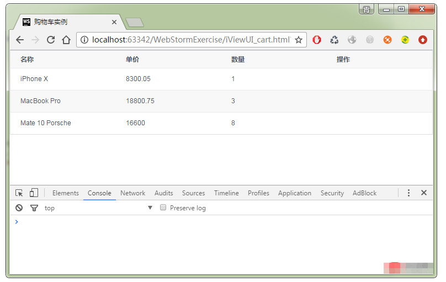Click the 数量 column header
The width and height of the screenshot is (446, 282).
pyautogui.click(x=238, y=60)
